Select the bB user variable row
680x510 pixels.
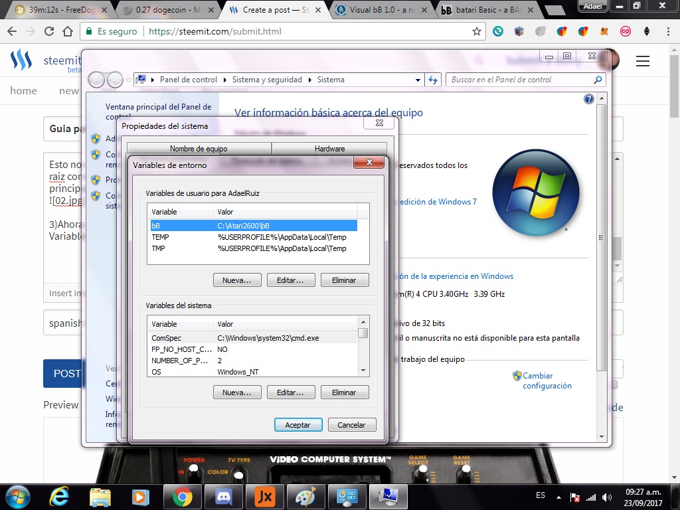point(253,226)
